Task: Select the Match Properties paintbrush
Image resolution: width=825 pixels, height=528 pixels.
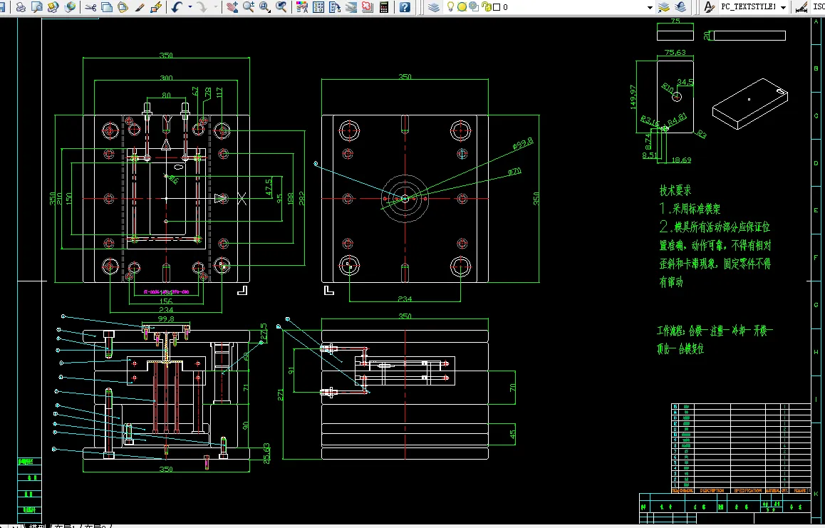Action: (140, 7)
